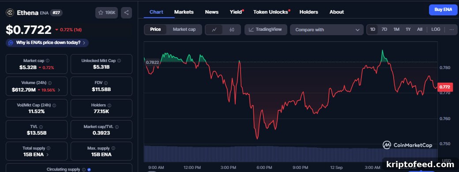Click the Max. supply info icon
Screen dimensions: 459x172
click(113, 148)
